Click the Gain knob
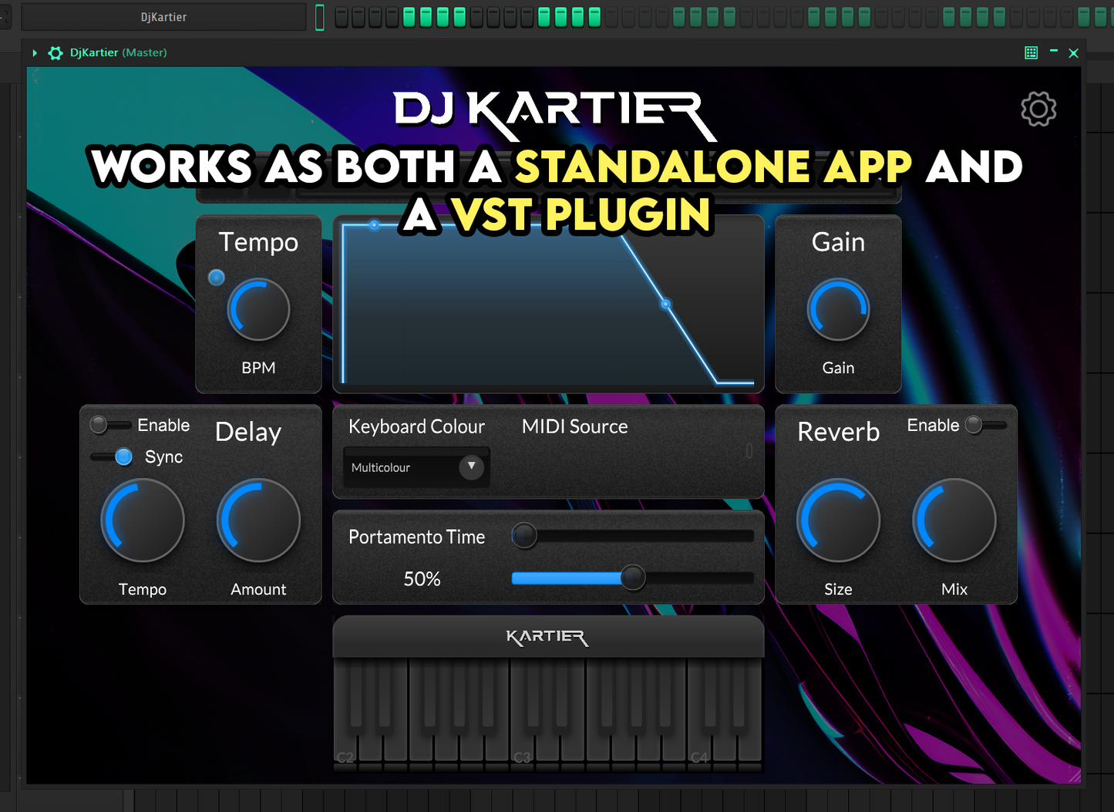The width and height of the screenshot is (1114, 812). click(x=838, y=310)
